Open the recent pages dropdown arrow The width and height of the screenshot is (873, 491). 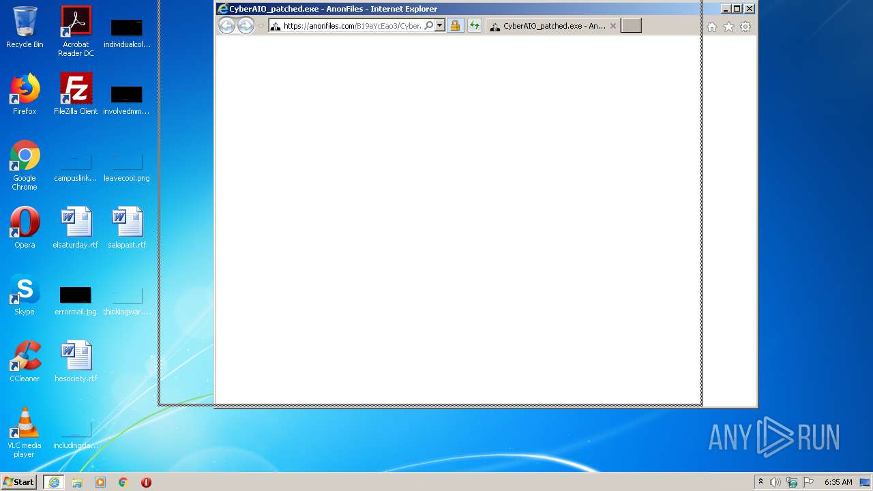click(x=261, y=26)
